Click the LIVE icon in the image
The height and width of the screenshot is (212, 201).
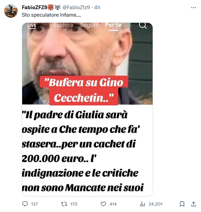(x=32, y=26)
